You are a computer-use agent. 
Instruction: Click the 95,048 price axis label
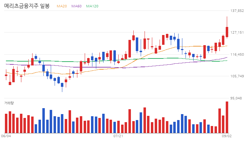(236, 98)
